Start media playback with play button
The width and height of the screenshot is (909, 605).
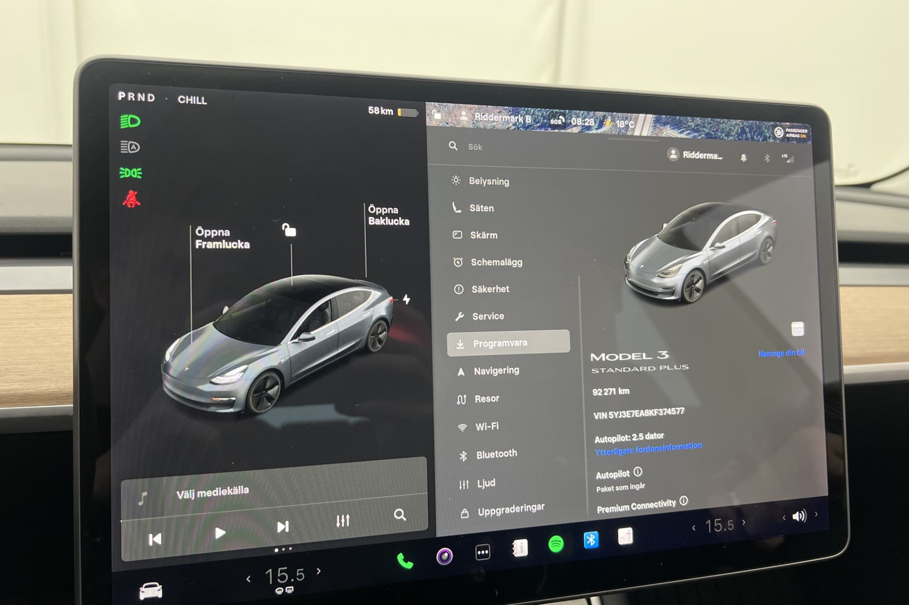[220, 533]
